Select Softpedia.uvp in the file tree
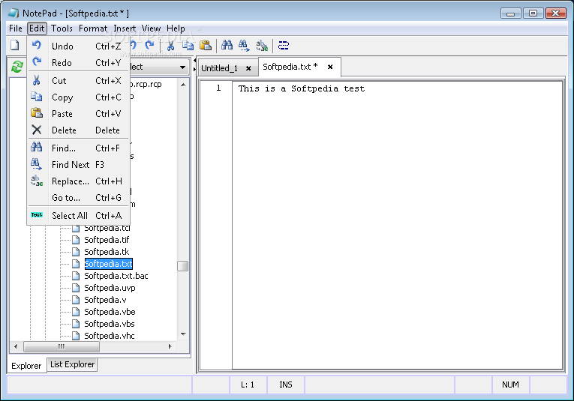Image resolution: width=574 pixels, height=401 pixels. pos(110,288)
